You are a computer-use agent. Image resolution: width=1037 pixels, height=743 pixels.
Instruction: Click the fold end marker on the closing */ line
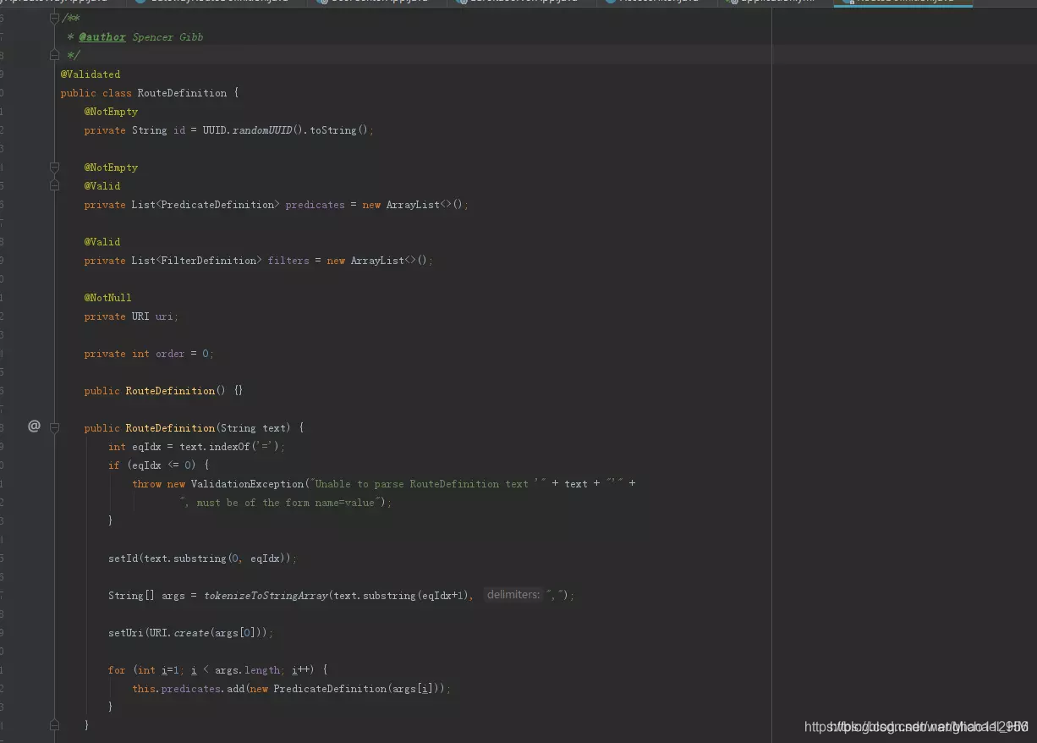click(x=54, y=55)
